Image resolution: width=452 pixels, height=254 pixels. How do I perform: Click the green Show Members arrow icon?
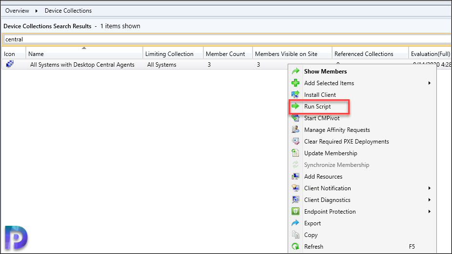tap(295, 72)
